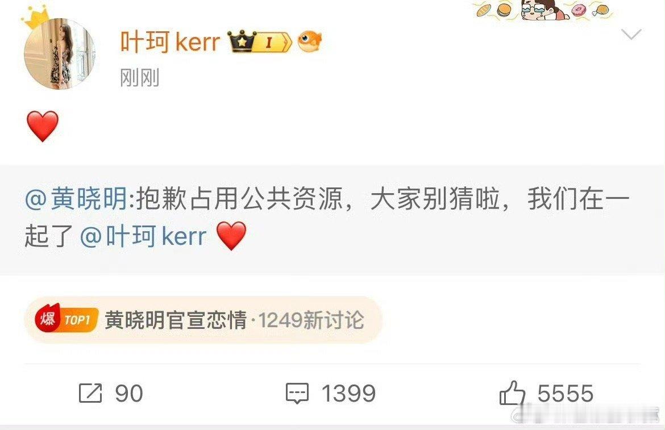Viewport: 665px width, 430px height.
Task: Open the quoted repost text block
Action: 332,219
